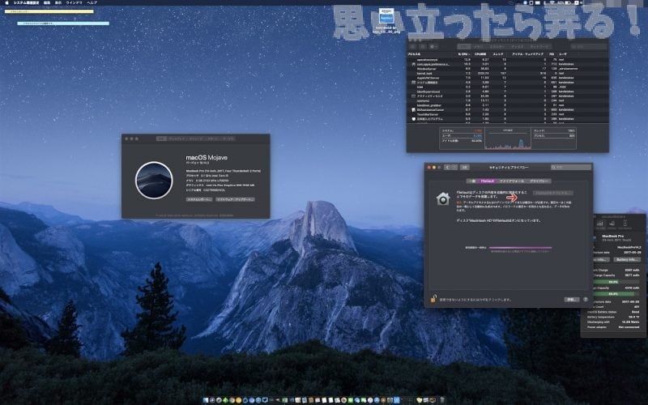Viewport: 648px width, 405px height.
Task: Select the Amazon image file on the desktop
Action: tap(386, 21)
